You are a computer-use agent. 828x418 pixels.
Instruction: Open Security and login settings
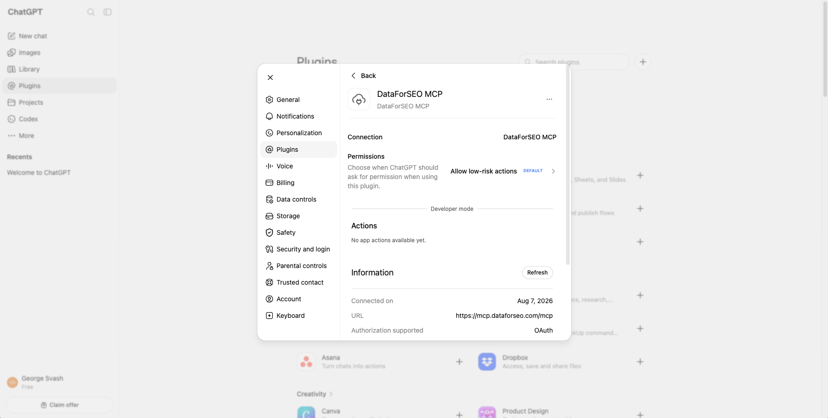pyautogui.click(x=298, y=249)
